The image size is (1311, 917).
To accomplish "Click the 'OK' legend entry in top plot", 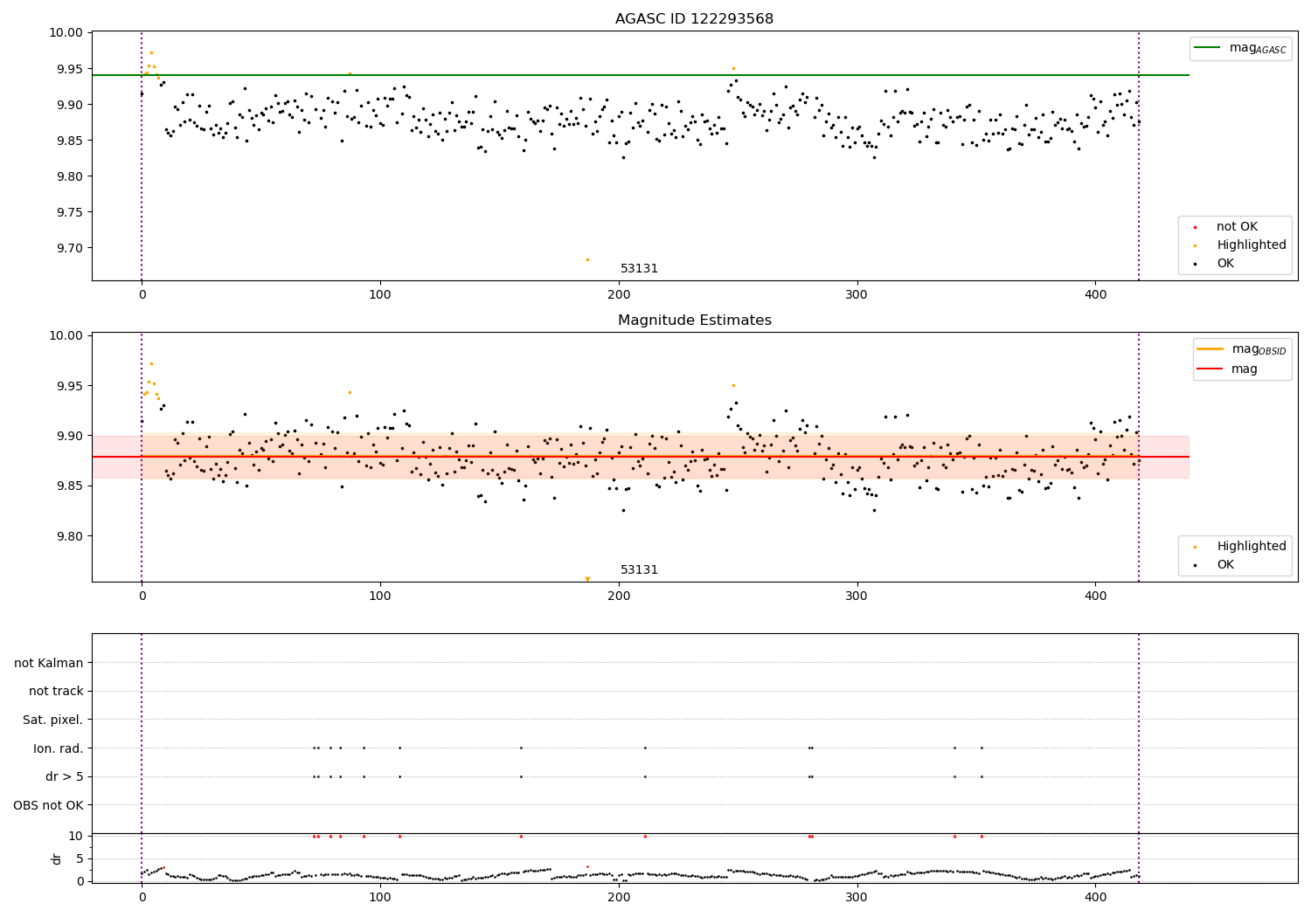I will coord(1225,264).
